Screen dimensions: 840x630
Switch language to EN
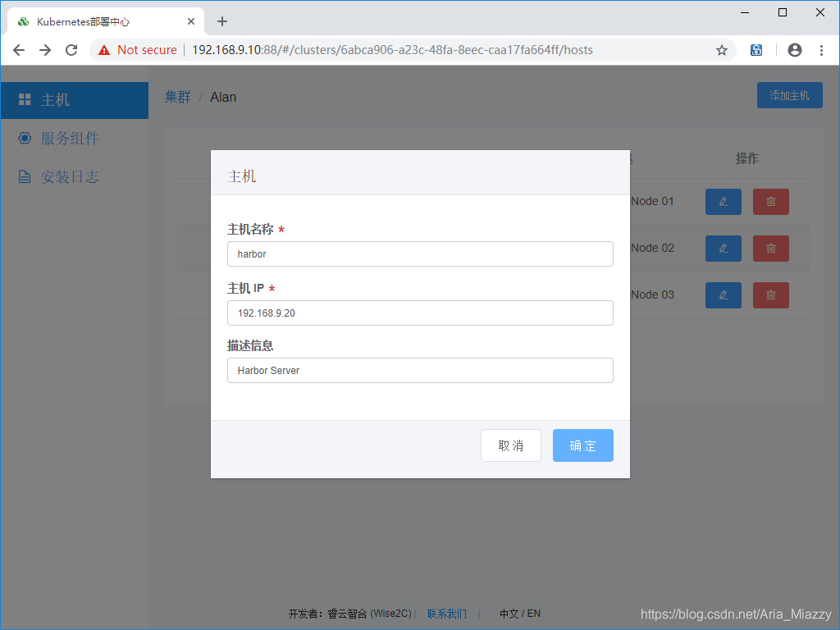[533, 614]
